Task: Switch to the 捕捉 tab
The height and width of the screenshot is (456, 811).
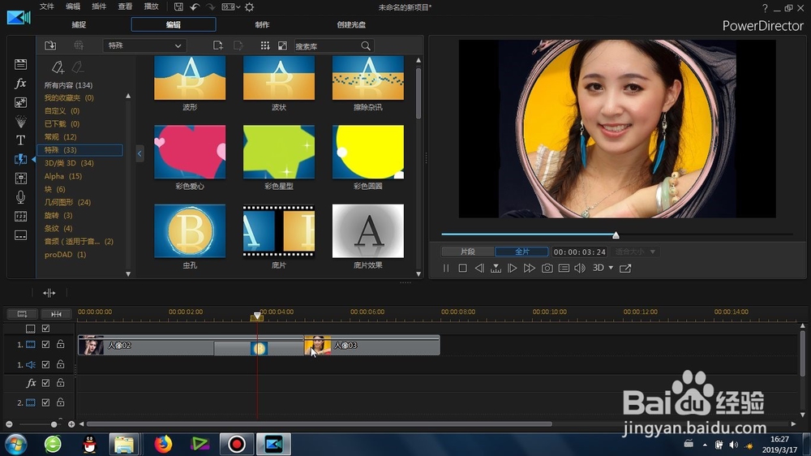Action: (x=79, y=25)
